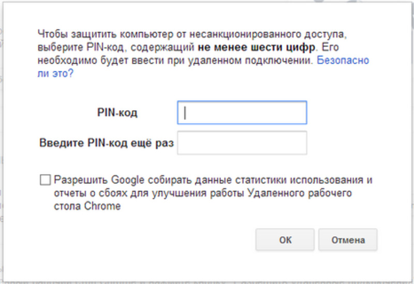Click the 'Разрешить Google собирать данные' checkbox label
414x284 pixels.
213,193
